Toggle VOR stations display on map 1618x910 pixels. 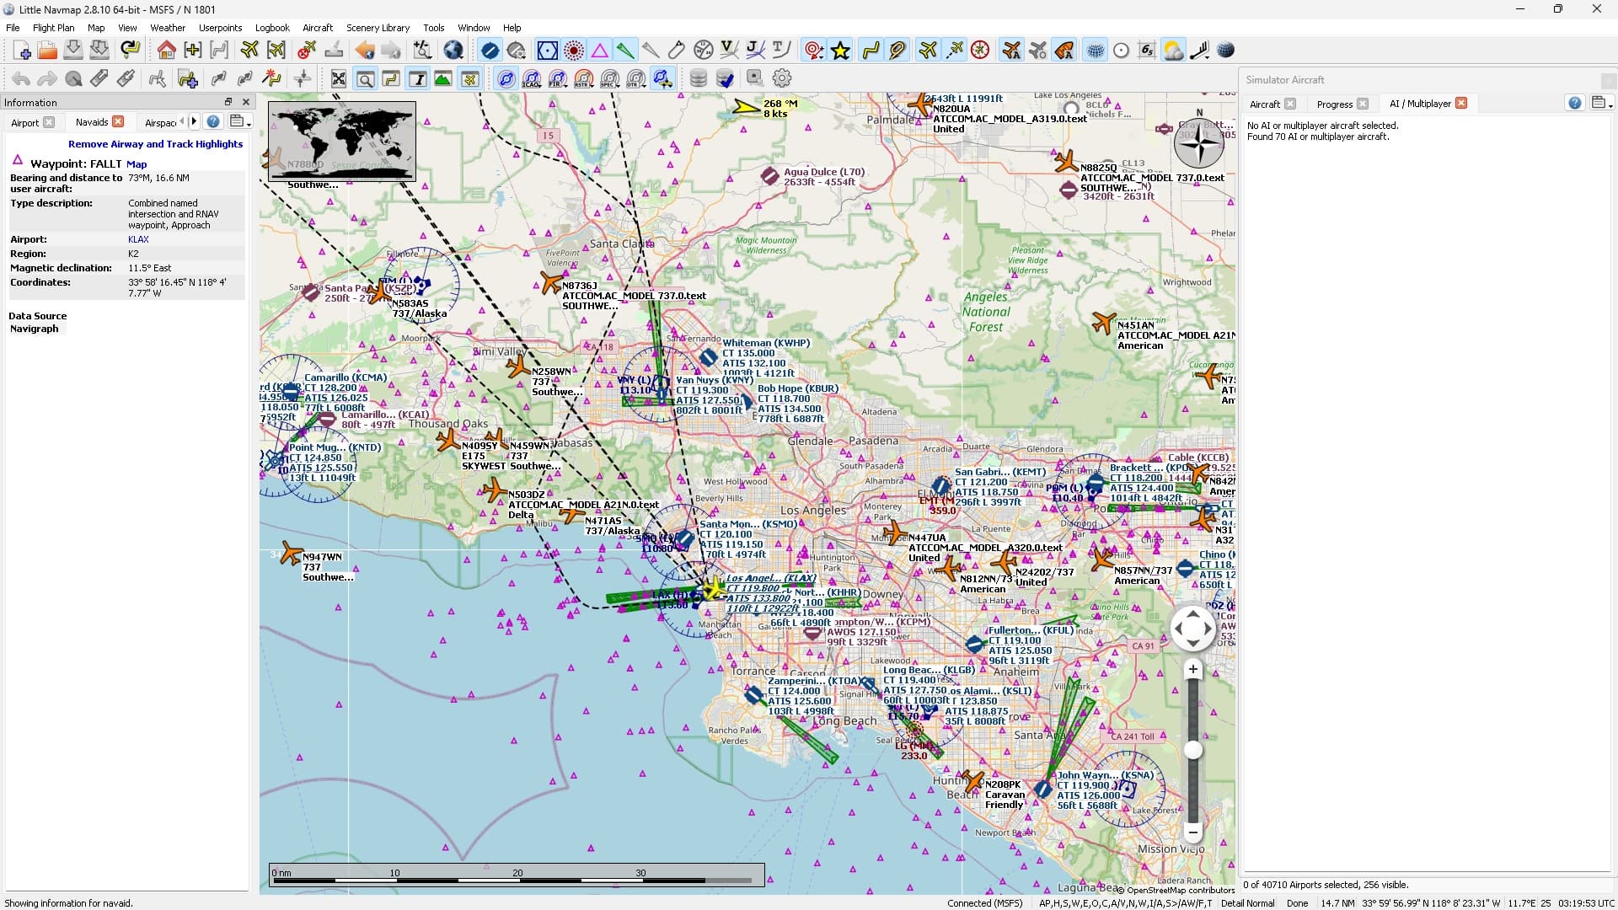pyautogui.click(x=548, y=51)
